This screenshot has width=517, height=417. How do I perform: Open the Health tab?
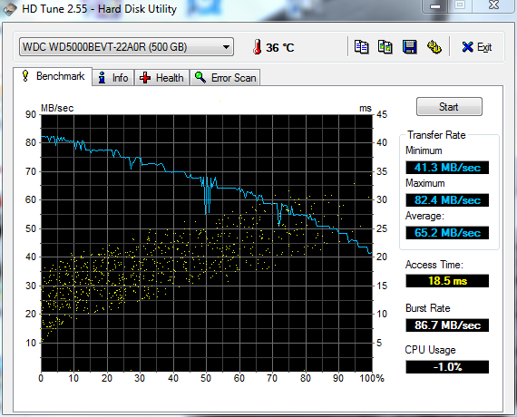[x=161, y=78]
